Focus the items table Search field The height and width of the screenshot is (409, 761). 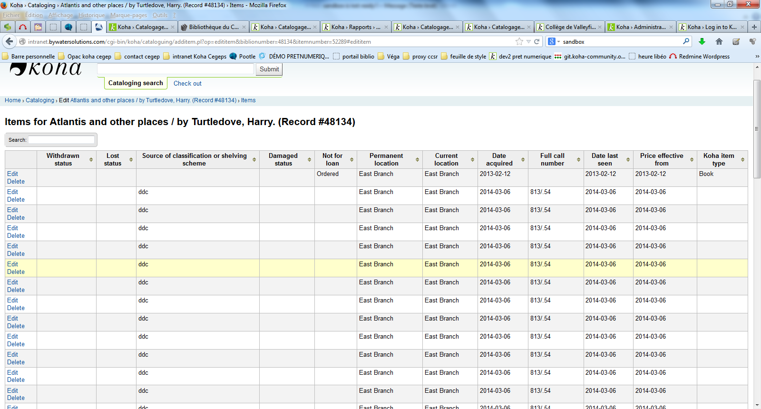pos(61,140)
